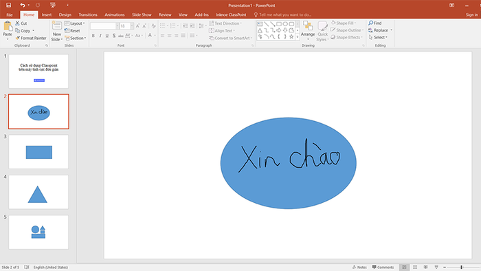Toggle Underline formatting

[107, 36]
